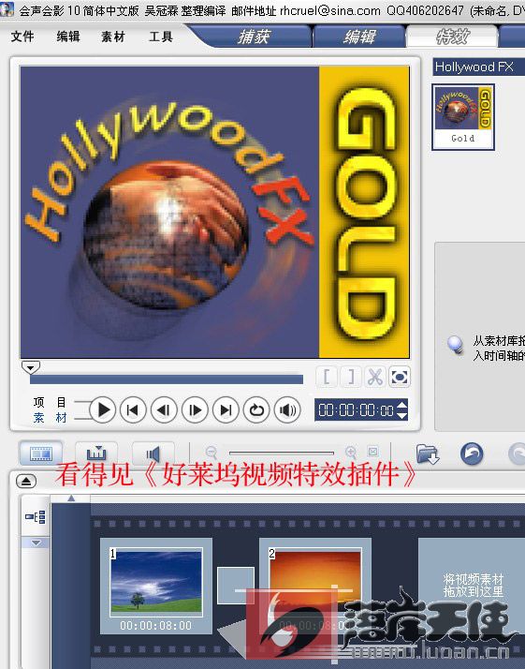Click the application icon in title bar
The image size is (525, 669).
[7, 9]
